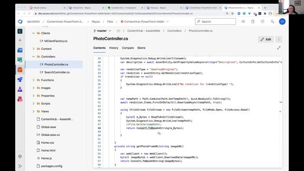This screenshot has height=171, width=304.
Task: Bookmark page with star icon
Action: pos(232,14)
